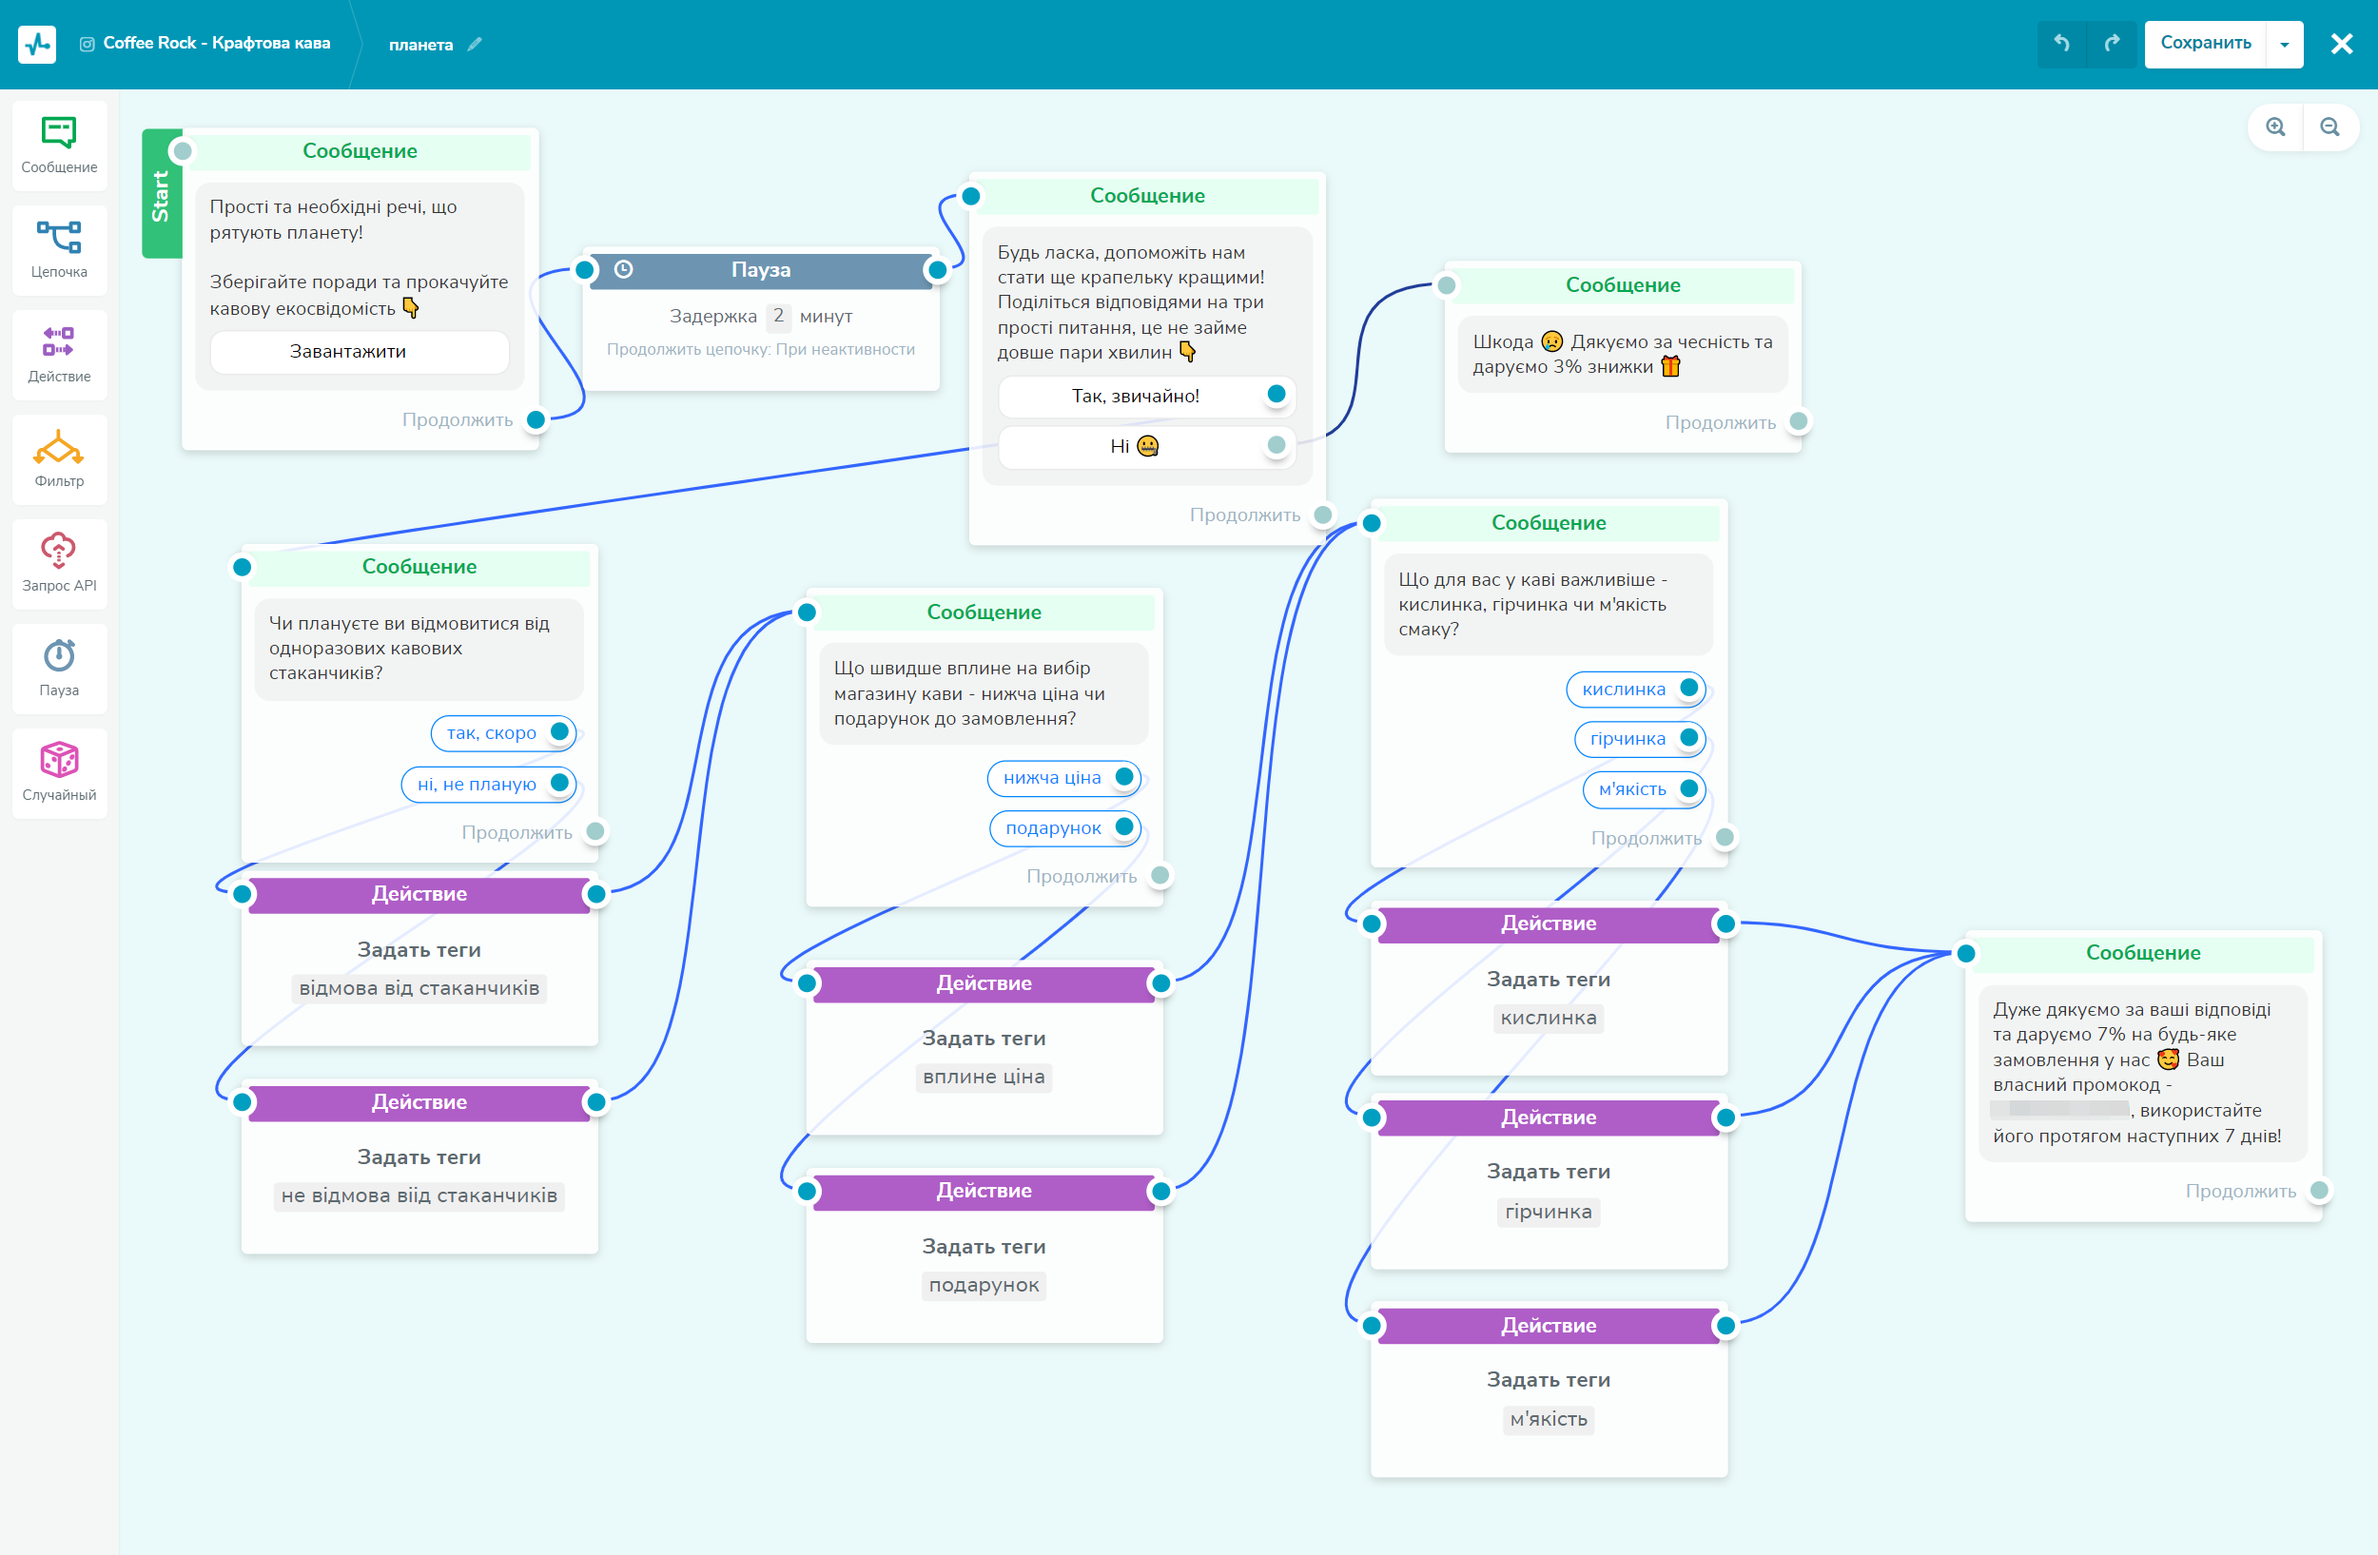2378x1555 pixels.
Task: Expand the Сохранить dropdown arrow
Action: point(2284,44)
